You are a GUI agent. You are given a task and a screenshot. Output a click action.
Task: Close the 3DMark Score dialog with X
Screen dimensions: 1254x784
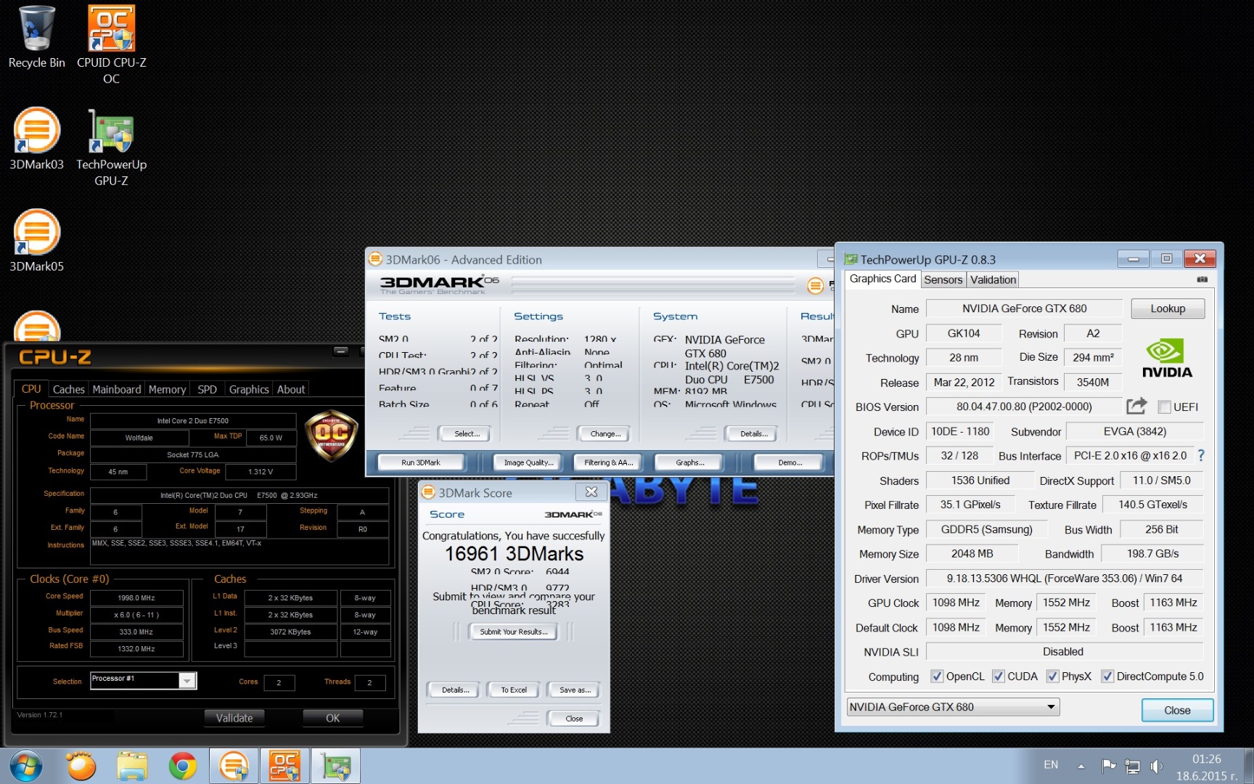point(591,492)
